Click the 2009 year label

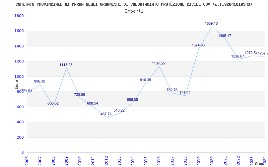click(x=66, y=161)
